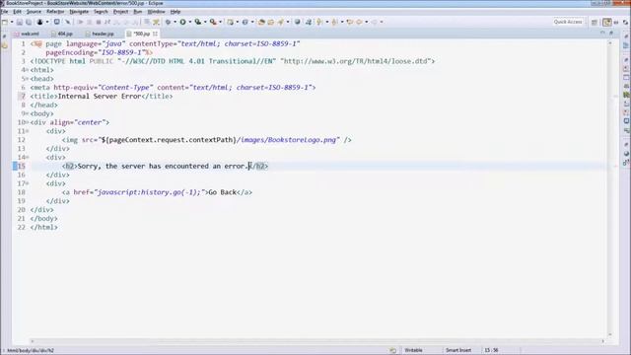This screenshot has height=355, width=631.
Task: Click 'Internal Server Error' title text
Action: coord(100,97)
